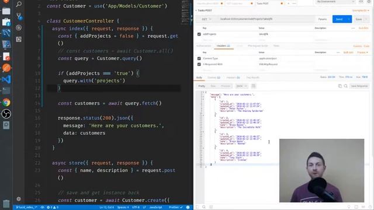Open VS Code manage gear menu
Viewport: 374px width, 210px height.
tap(19, 199)
